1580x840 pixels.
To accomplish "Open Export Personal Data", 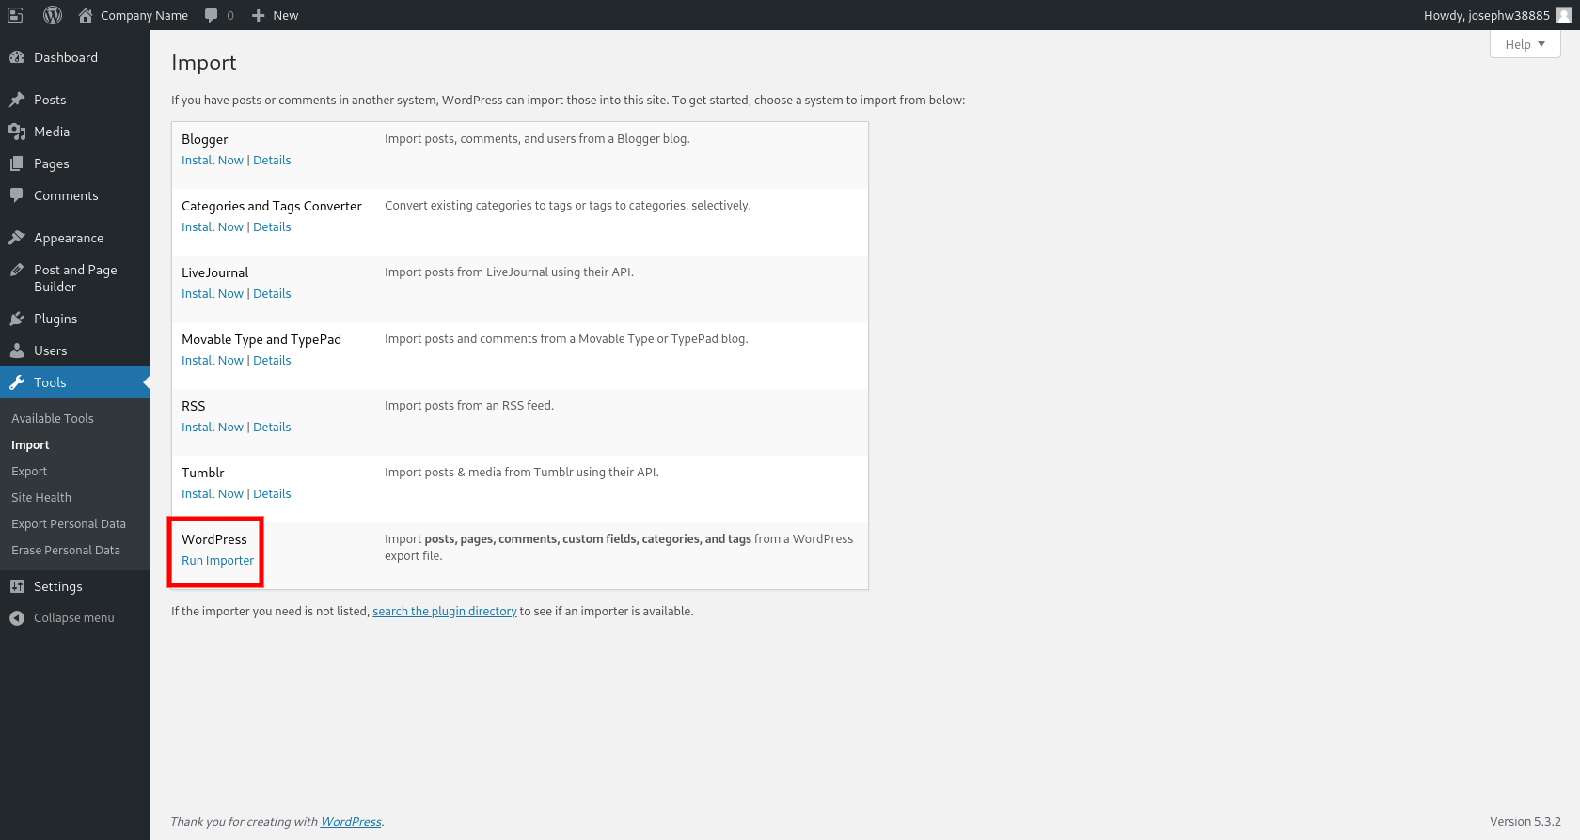I will coord(69,523).
